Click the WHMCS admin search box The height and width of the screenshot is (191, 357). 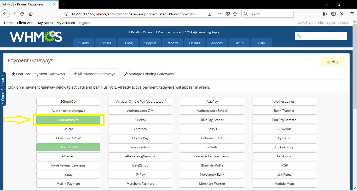coord(321,36)
